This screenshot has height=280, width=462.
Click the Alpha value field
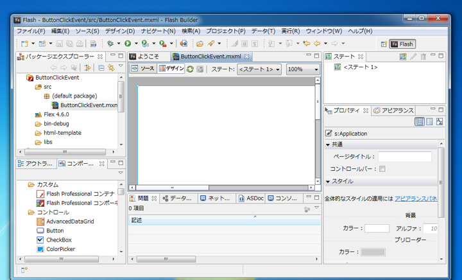(x=430, y=229)
